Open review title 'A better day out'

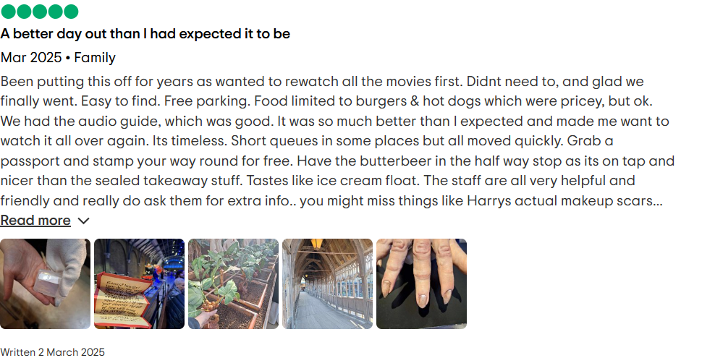[x=145, y=33]
